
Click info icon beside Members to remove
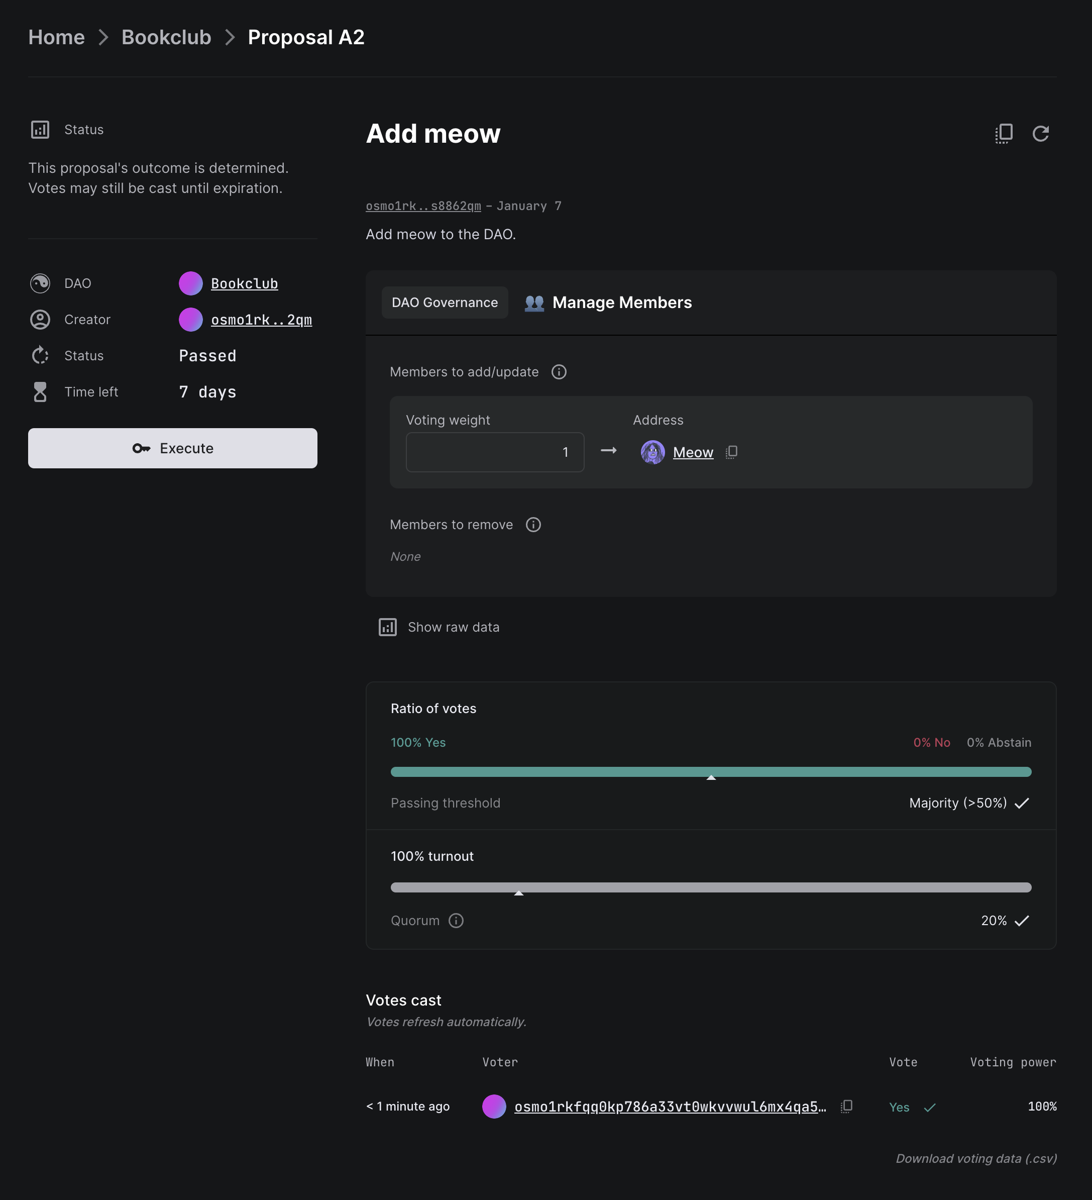coord(532,525)
